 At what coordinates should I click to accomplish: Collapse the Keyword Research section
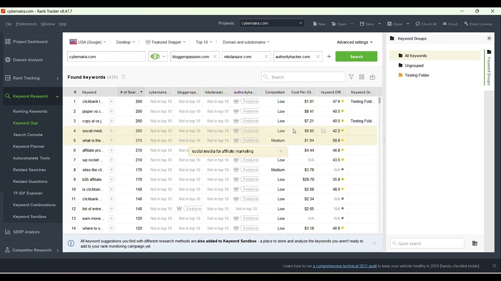(58, 96)
